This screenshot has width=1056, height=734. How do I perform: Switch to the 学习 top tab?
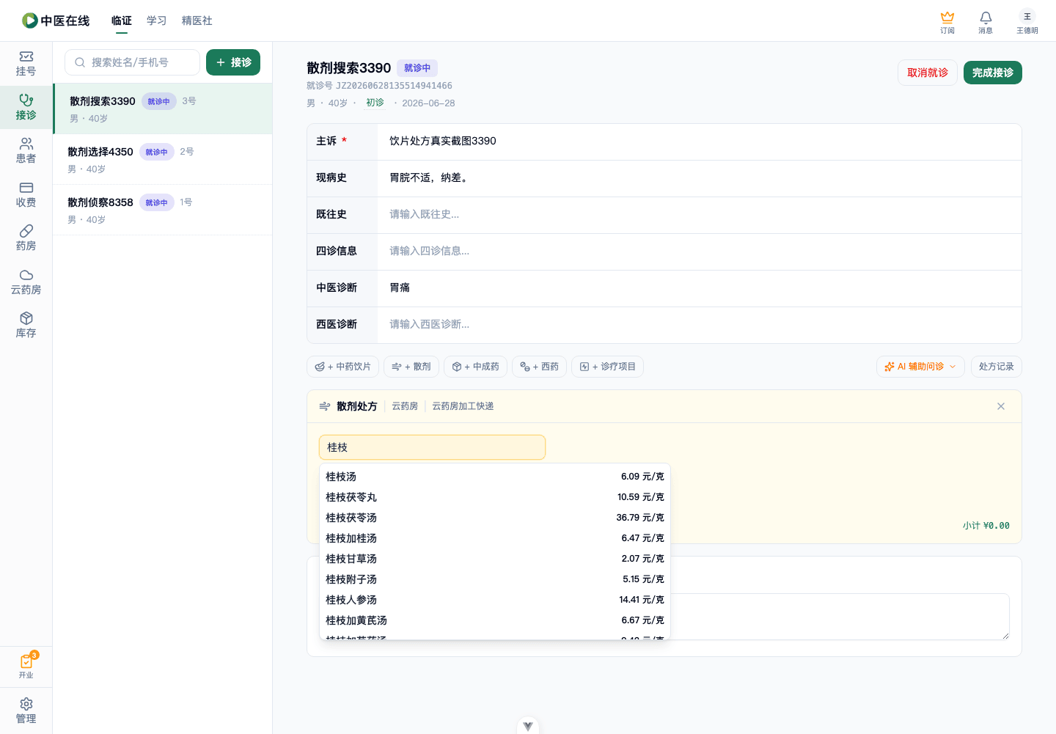[x=156, y=21]
